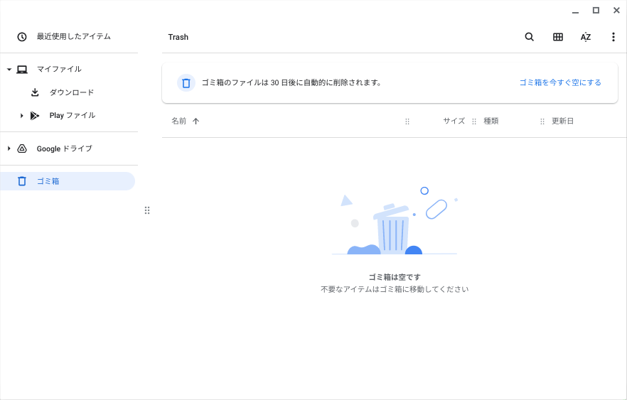627x400 pixels.
Task: Click the trash can icon in sidebar
Action: click(22, 181)
